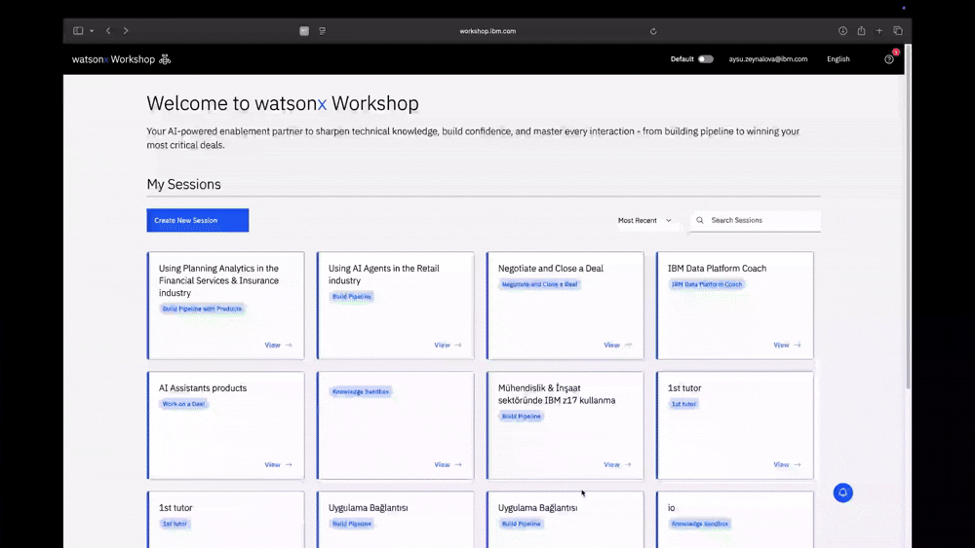Click the Work on a Deal tag
Image resolution: width=975 pixels, height=548 pixels.
coord(183,404)
